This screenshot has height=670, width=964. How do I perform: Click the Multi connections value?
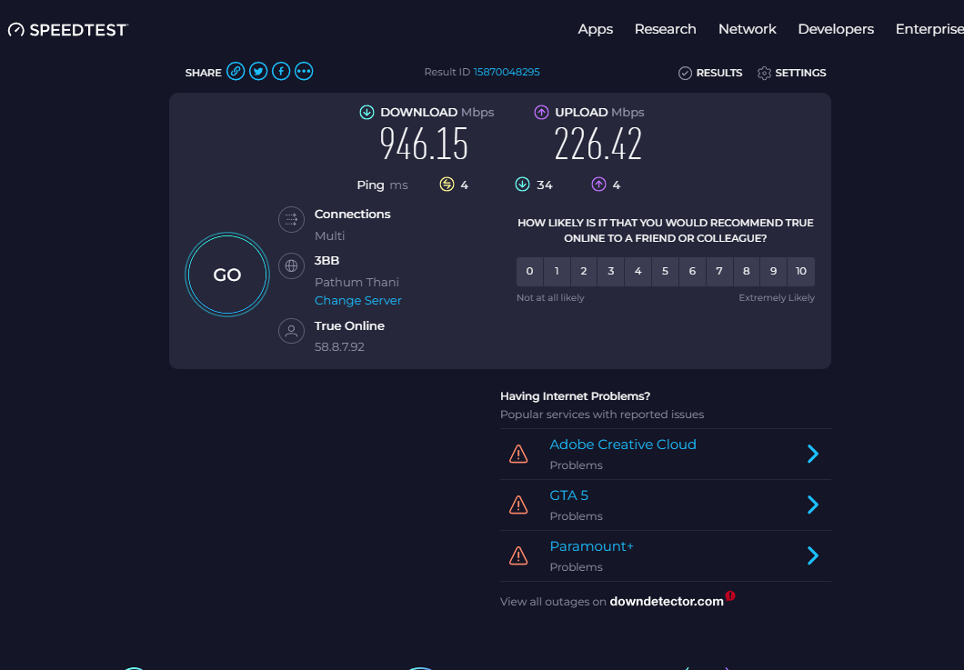329,236
